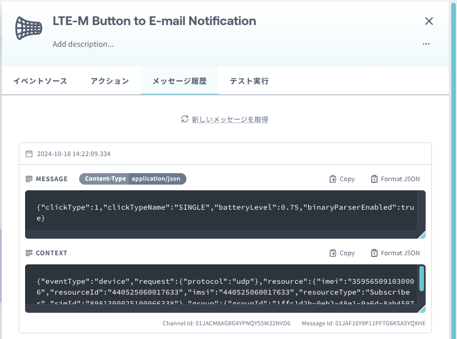Format the CONTEXT body as JSON
Viewport: 457px width, 339px height.
tap(395, 253)
